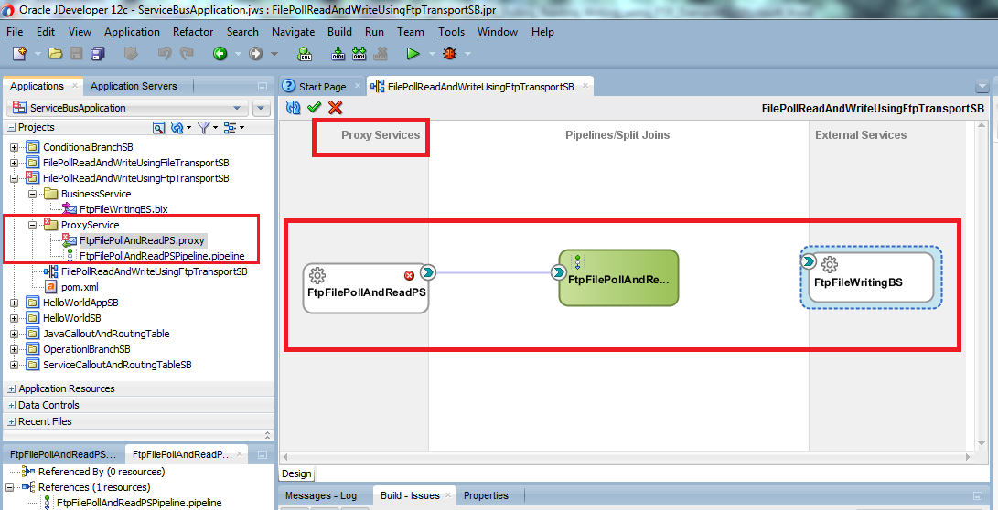Collapse the Projects section
This screenshot has height=510, width=998.
coord(12,128)
